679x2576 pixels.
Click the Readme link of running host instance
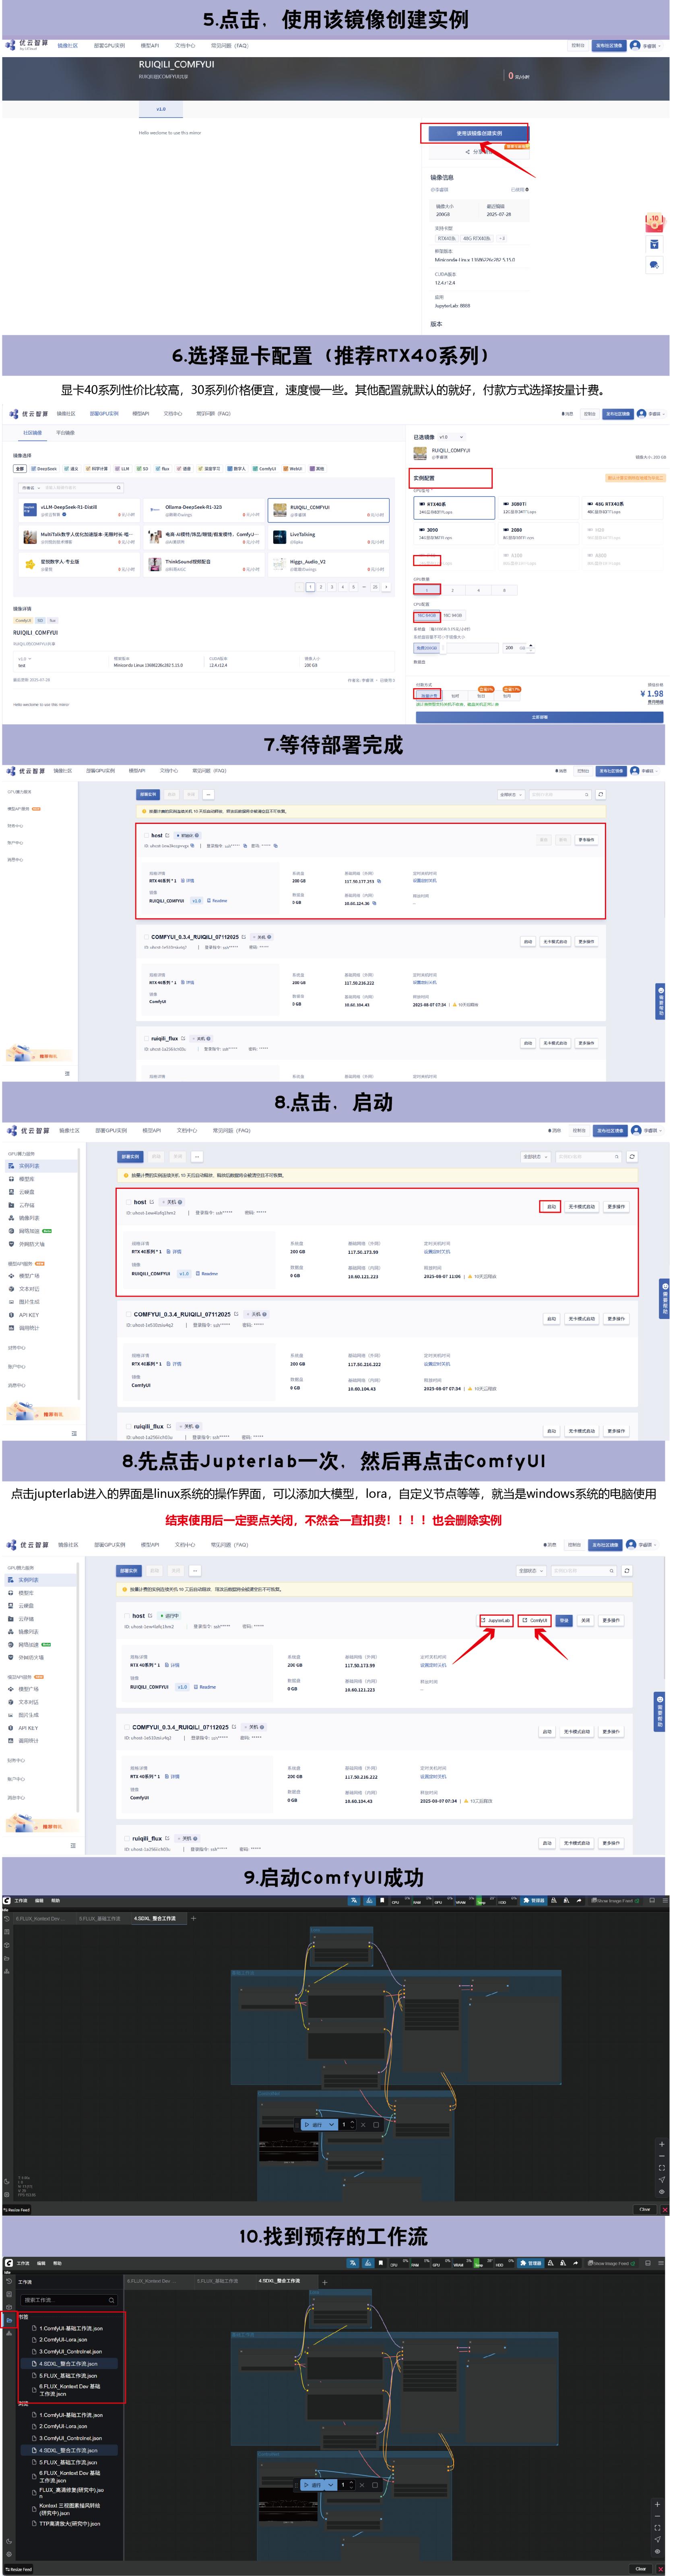205,1687
